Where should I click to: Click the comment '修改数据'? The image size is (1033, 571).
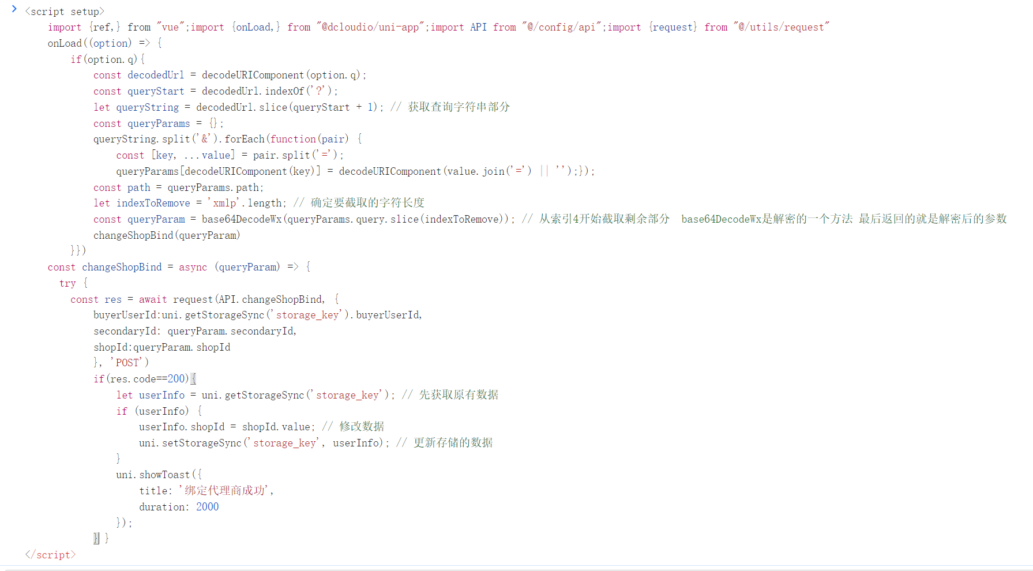coord(362,427)
